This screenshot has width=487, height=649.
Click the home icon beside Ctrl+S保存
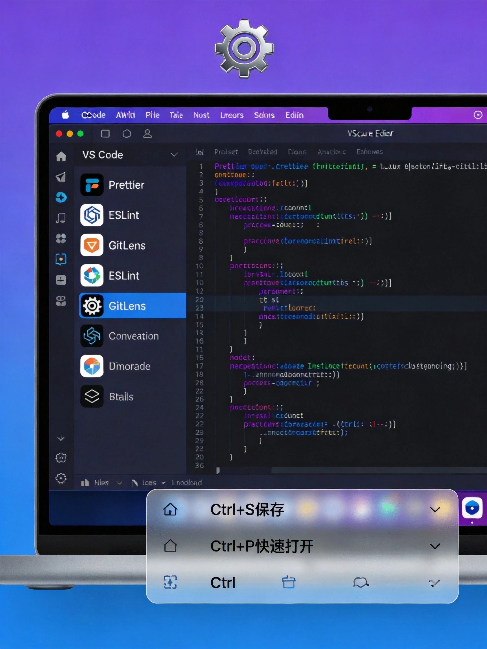coord(170,510)
